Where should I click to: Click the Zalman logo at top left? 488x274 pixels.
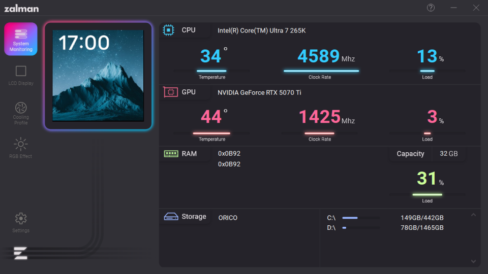pos(21,9)
